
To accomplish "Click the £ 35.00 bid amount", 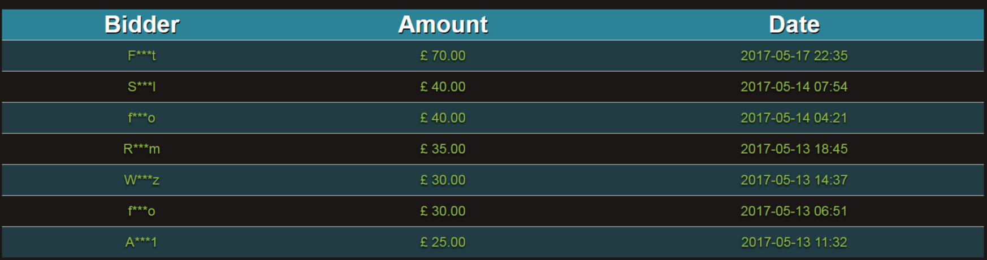I will [x=443, y=149].
